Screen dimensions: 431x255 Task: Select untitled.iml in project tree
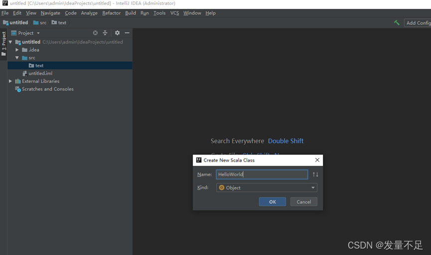pyautogui.click(x=40, y=74)
